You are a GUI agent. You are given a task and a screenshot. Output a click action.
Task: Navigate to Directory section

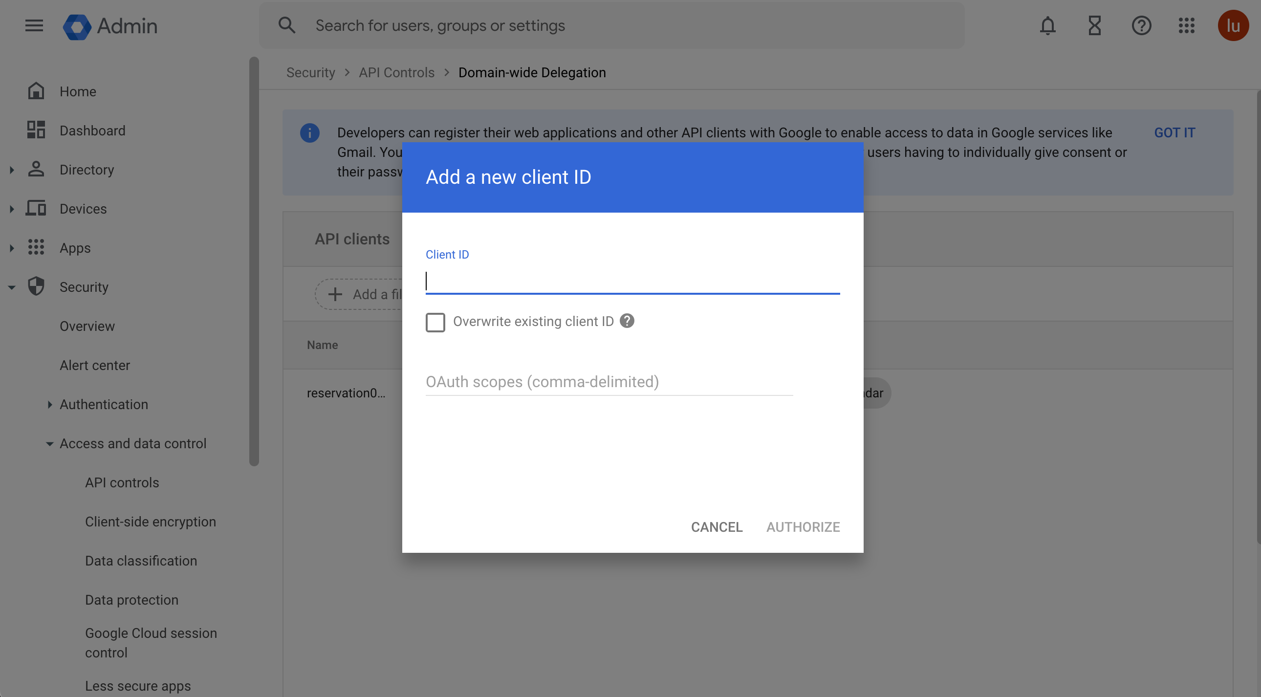point(87,169)
